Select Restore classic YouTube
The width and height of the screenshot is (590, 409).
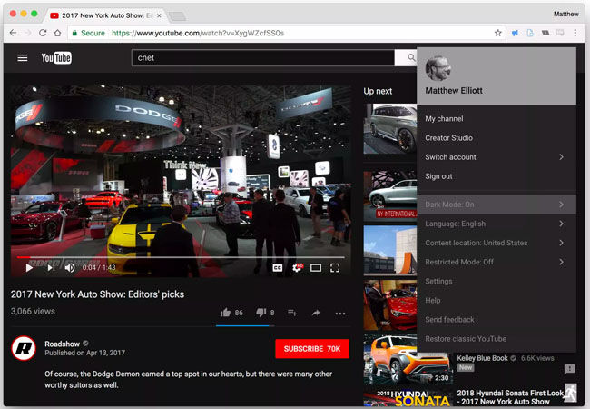(x=497, y=339)
